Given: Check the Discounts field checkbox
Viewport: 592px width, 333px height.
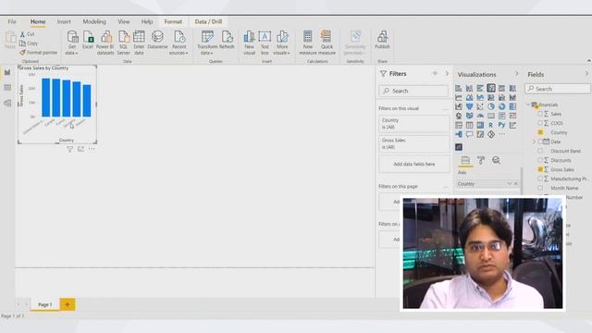Looking at the screenshot, I should (540, 160).
